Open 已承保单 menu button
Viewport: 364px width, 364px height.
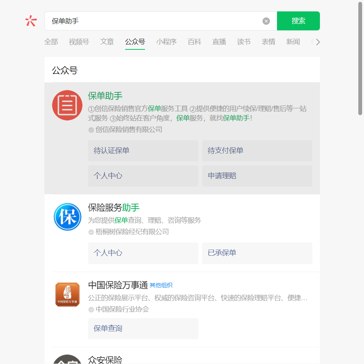(257, 253)
